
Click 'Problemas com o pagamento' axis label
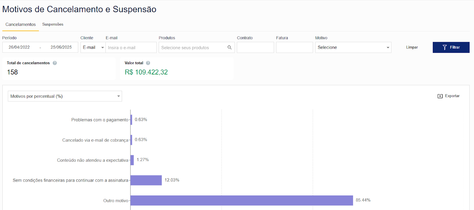point(100,120)
